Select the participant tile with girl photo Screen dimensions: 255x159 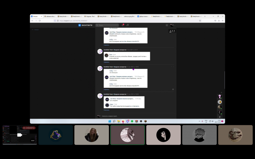(92, 135)
